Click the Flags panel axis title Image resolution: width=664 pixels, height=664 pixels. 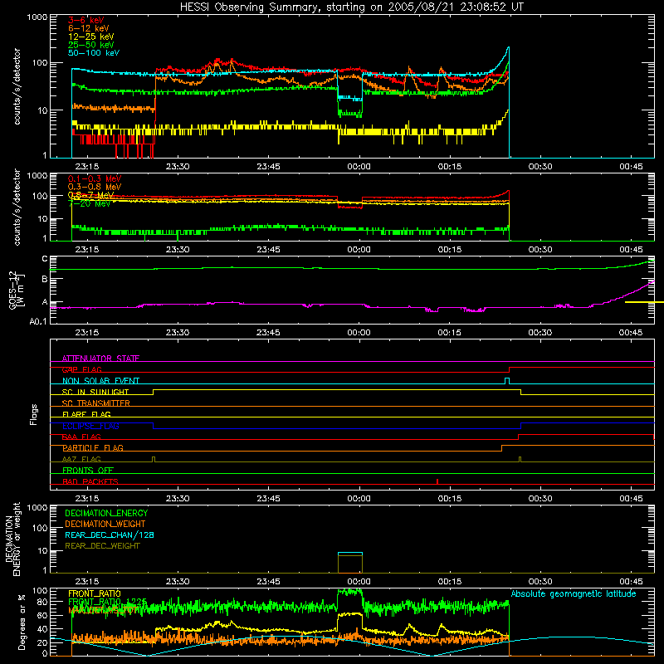pos(34,414)
